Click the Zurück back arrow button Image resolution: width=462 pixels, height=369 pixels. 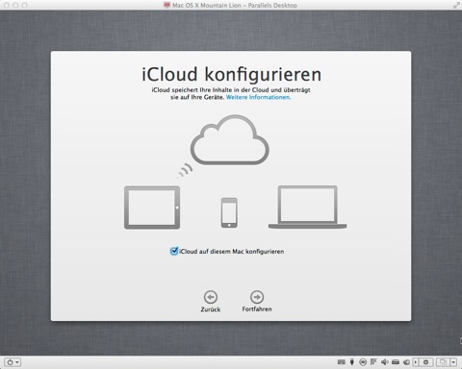(x=211, y=297)
